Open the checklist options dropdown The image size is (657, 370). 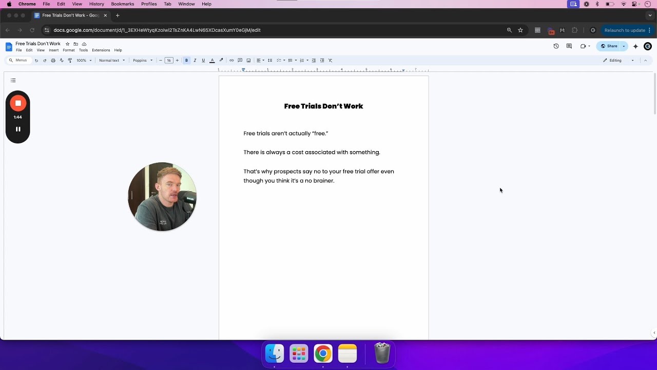281,61
